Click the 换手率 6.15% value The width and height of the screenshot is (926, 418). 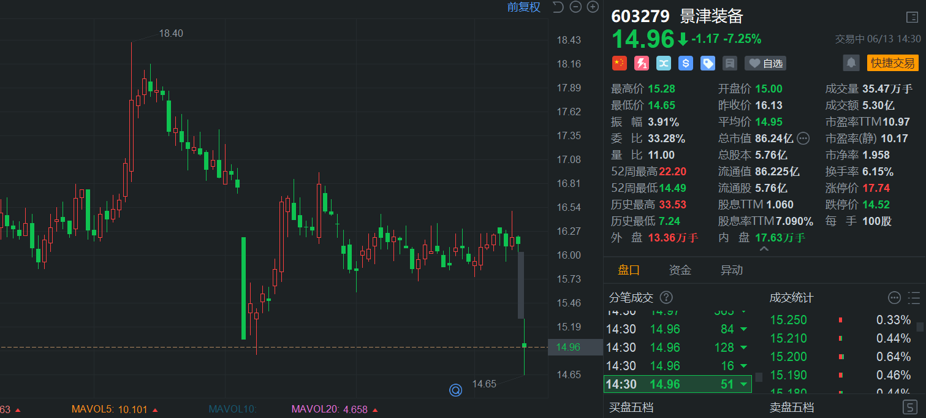[x=878, y=172]
